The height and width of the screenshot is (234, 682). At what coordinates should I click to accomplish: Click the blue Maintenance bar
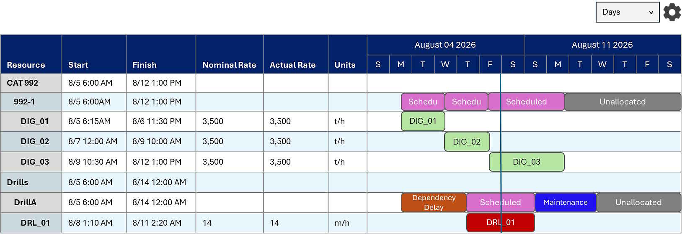coord(565,203)
